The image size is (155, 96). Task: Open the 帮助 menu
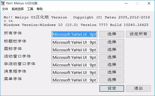[x=40, y=9]
